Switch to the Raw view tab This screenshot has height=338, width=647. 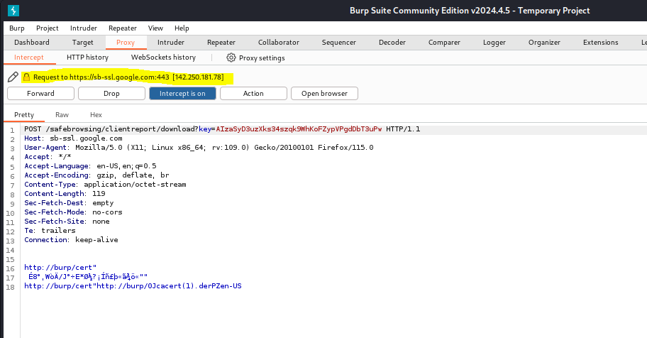coord(62,115)
